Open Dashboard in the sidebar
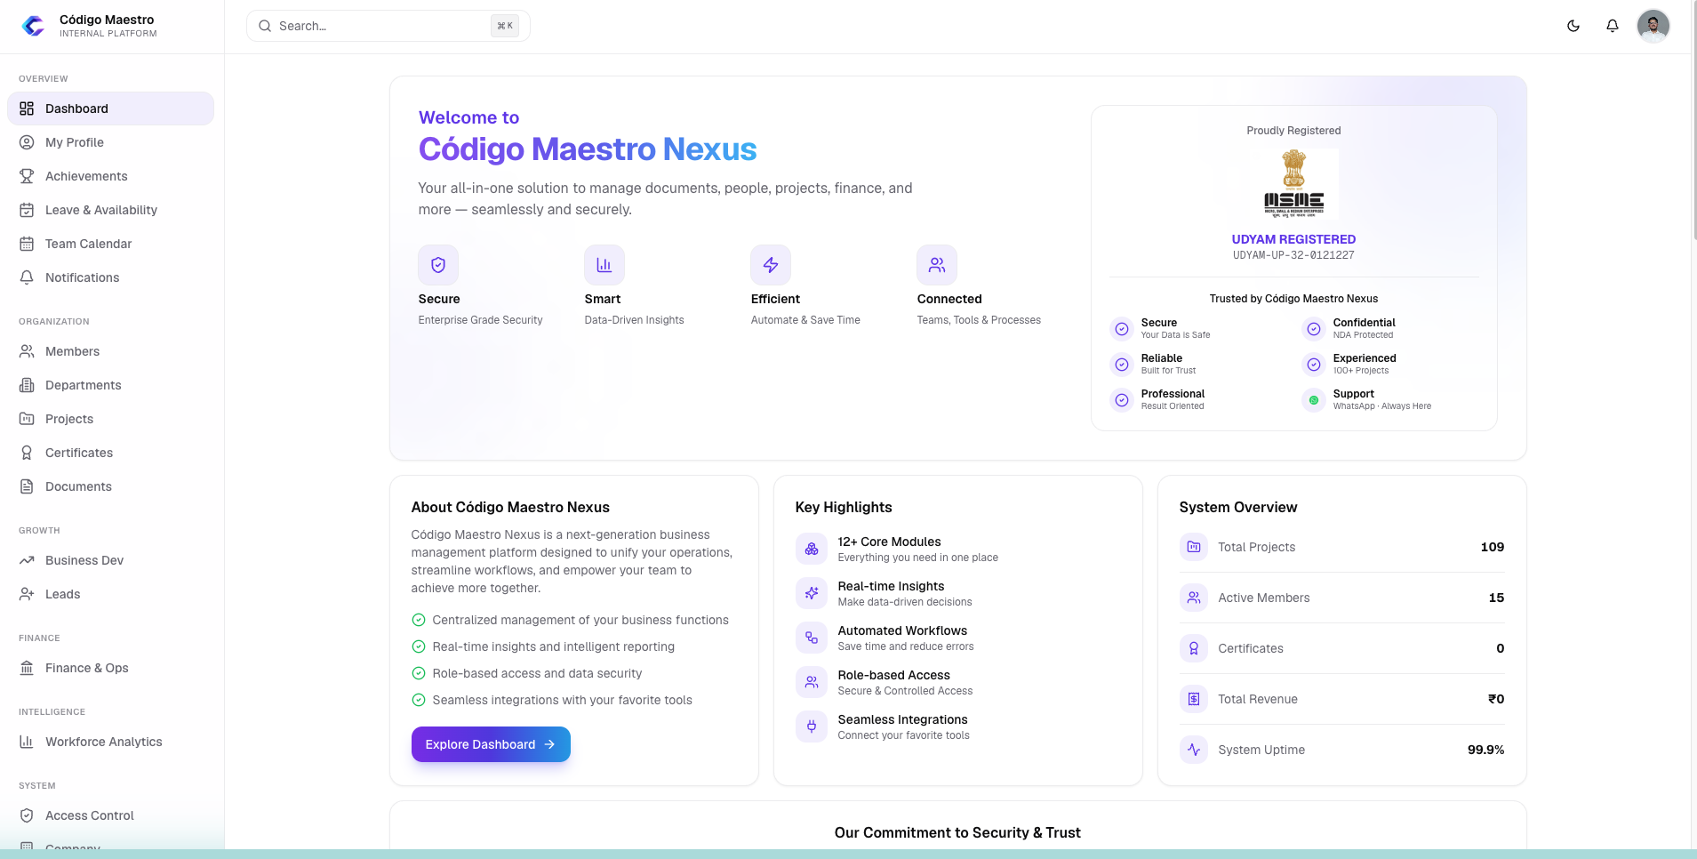 110,108
